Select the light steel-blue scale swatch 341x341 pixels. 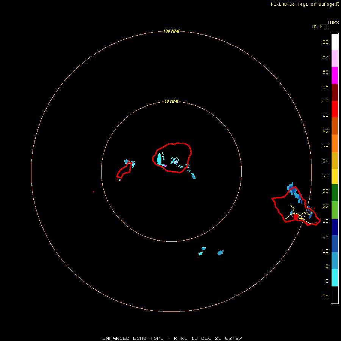(x=335, y=261)
